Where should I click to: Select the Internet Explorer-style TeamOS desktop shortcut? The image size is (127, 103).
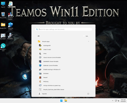10,5
